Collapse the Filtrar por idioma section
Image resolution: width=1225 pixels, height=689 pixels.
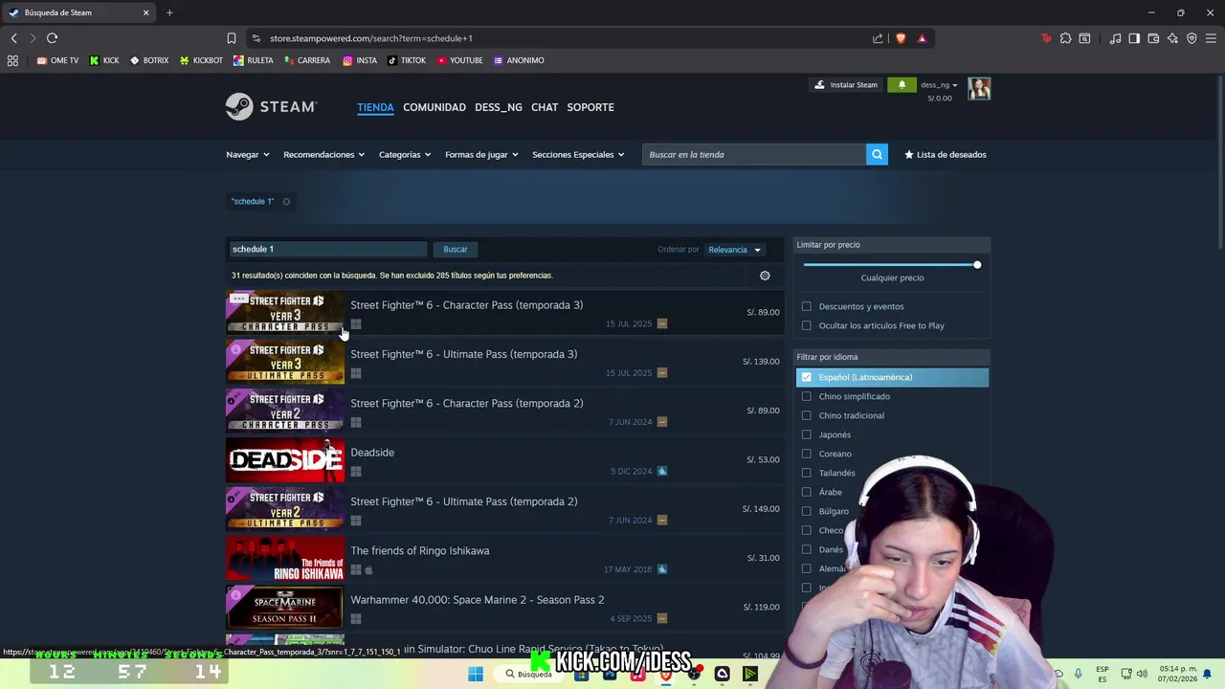click(x=892, y=357)
